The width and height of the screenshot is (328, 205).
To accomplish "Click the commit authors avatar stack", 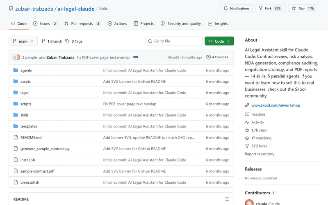I will coord(16,57).
